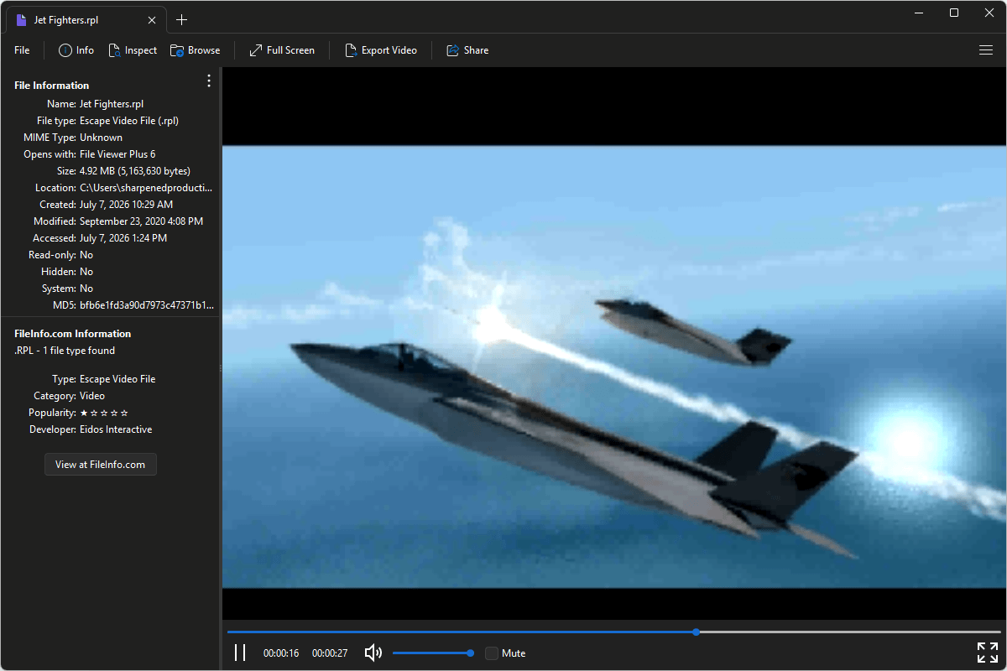Click View at FileInfo.com button
Viewport: 1007px width, 671px height.
pyautogui.click(x=101, y=464)
